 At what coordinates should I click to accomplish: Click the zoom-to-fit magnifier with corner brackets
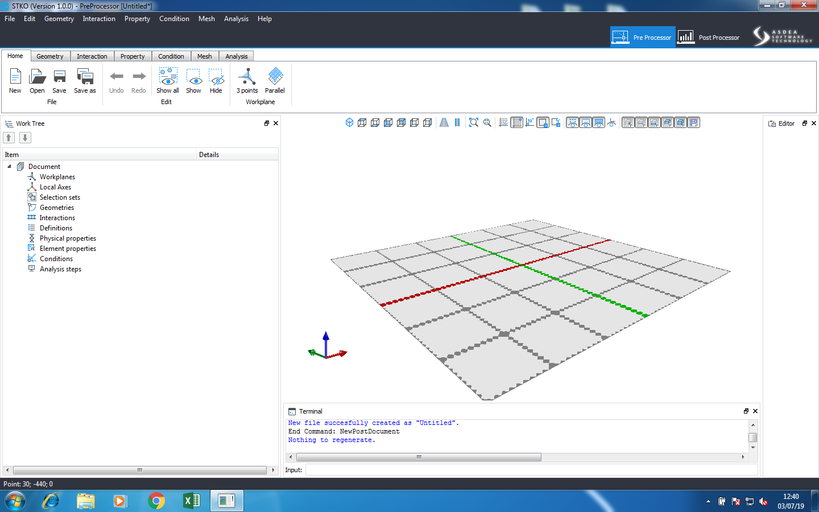point(474,122)
